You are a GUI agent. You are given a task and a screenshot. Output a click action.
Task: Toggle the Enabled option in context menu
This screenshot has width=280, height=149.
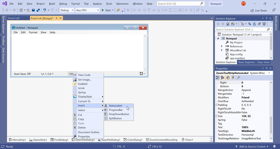pos(82,84)
